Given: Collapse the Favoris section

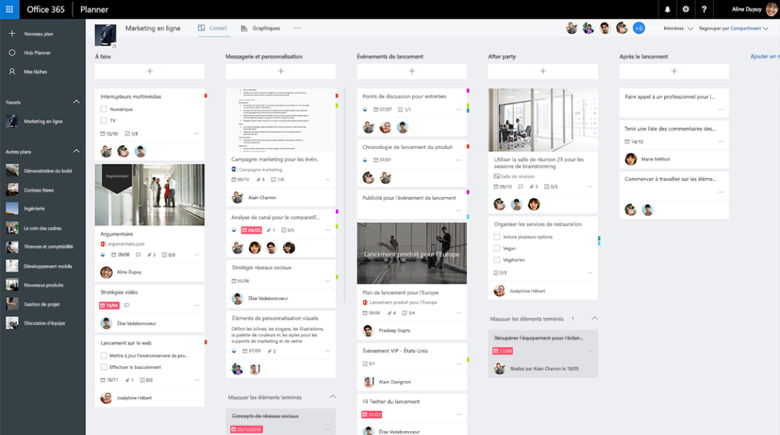Looking at the screenshot, I should pyautogui.click(x=76, y=102).
